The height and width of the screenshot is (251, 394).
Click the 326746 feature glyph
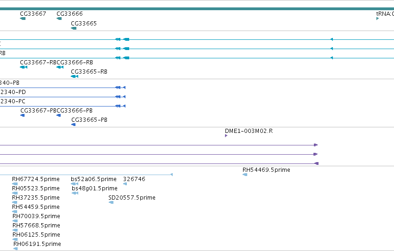point(125,184)
